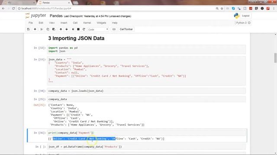Paste cells below icon in Jupyter toolbar

tap(54, 29)
